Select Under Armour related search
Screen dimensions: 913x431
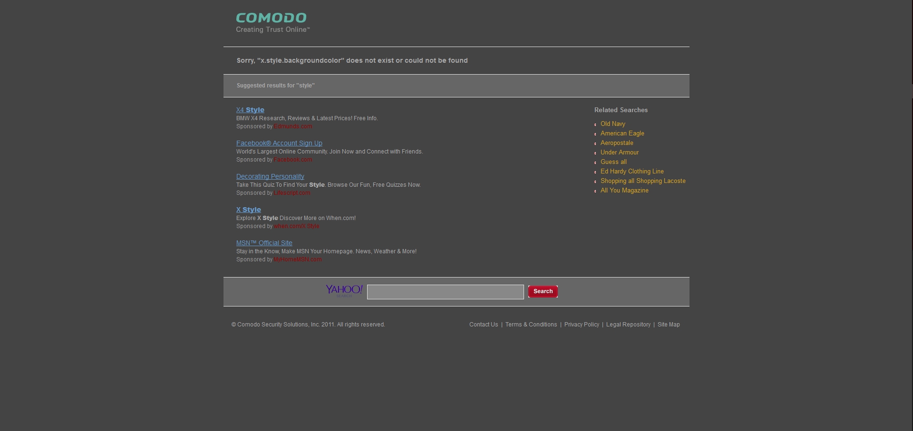(x=620, y=152)
